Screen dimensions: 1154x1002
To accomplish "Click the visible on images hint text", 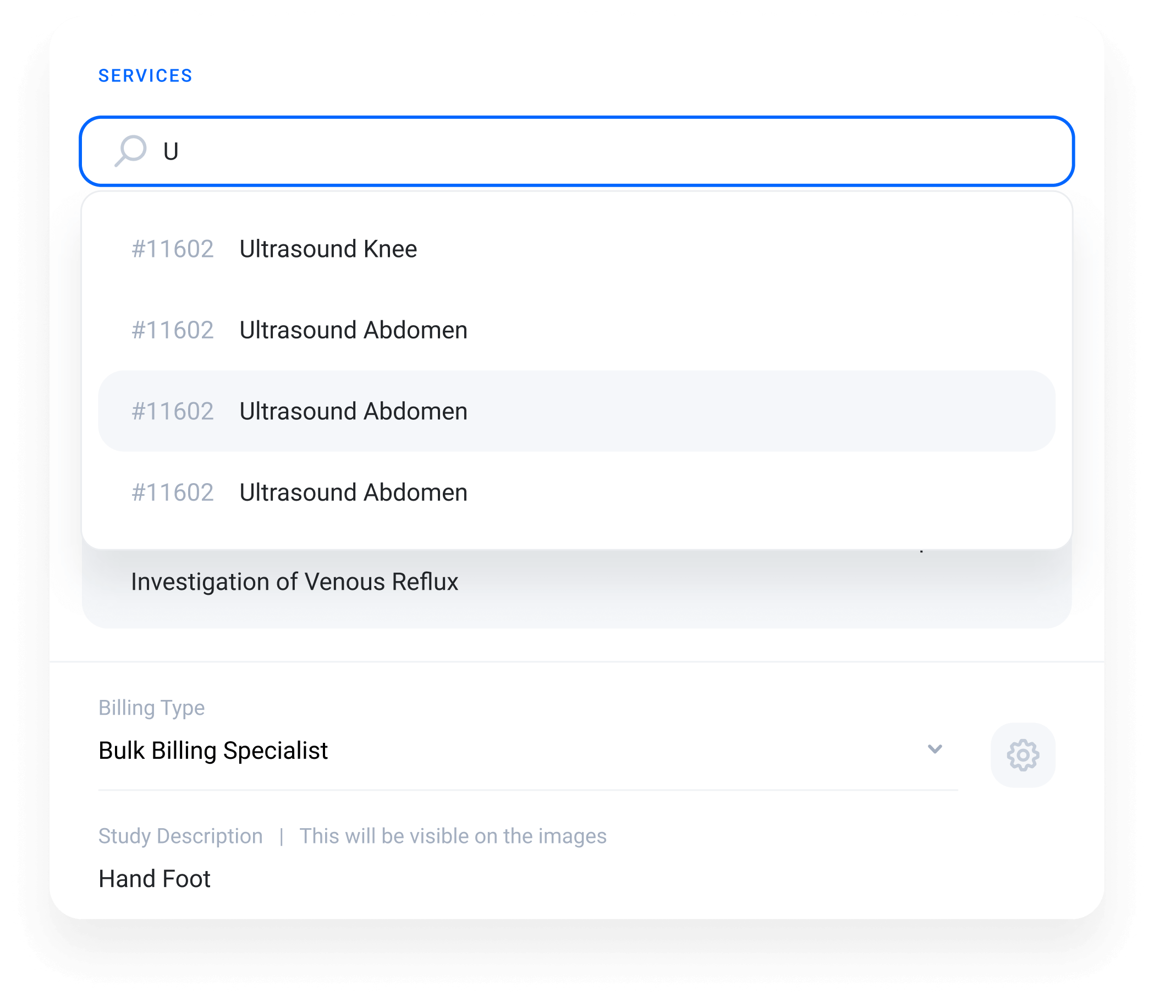I will pyautogui.click(x=453, y=836).
